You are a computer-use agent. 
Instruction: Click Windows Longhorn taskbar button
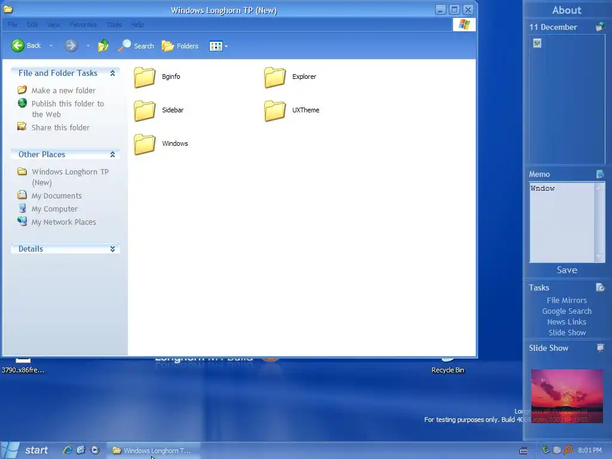pyautogui.click(x=154, y=451)
